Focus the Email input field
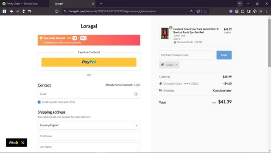This screenshot has width=271, height=153. 89,94
